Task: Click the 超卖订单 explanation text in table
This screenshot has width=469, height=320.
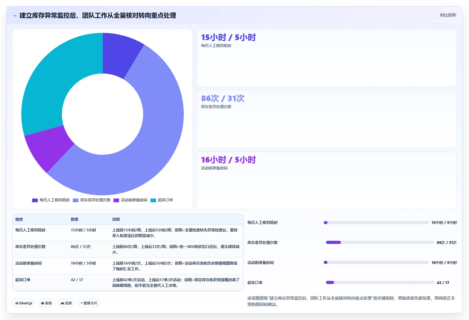Action: pyautogui.click(x=176, y=283)
